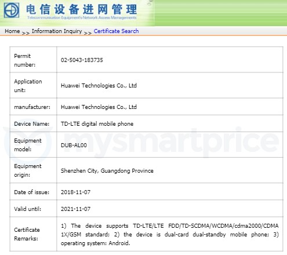Open Certificate Search breadcrumb link

[116, 31]
